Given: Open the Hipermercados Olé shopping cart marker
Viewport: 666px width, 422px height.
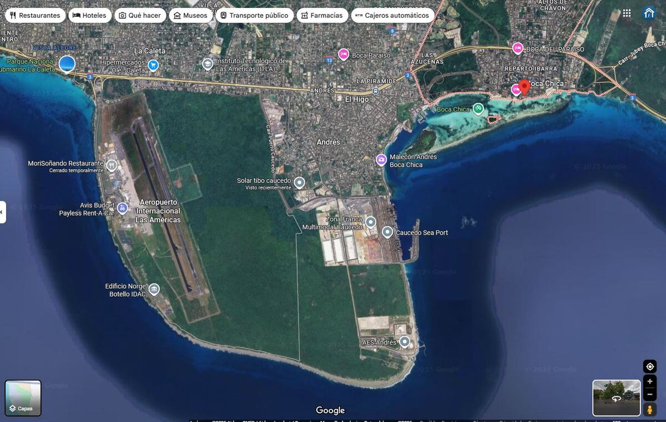Looking at the screenshot, I should tap(153, 65).
